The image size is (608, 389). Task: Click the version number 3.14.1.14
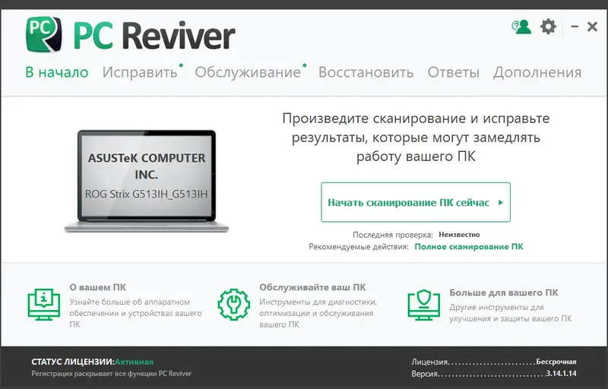561,374
